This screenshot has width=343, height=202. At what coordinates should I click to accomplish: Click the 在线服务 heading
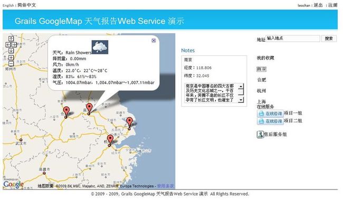click(265, 107)
